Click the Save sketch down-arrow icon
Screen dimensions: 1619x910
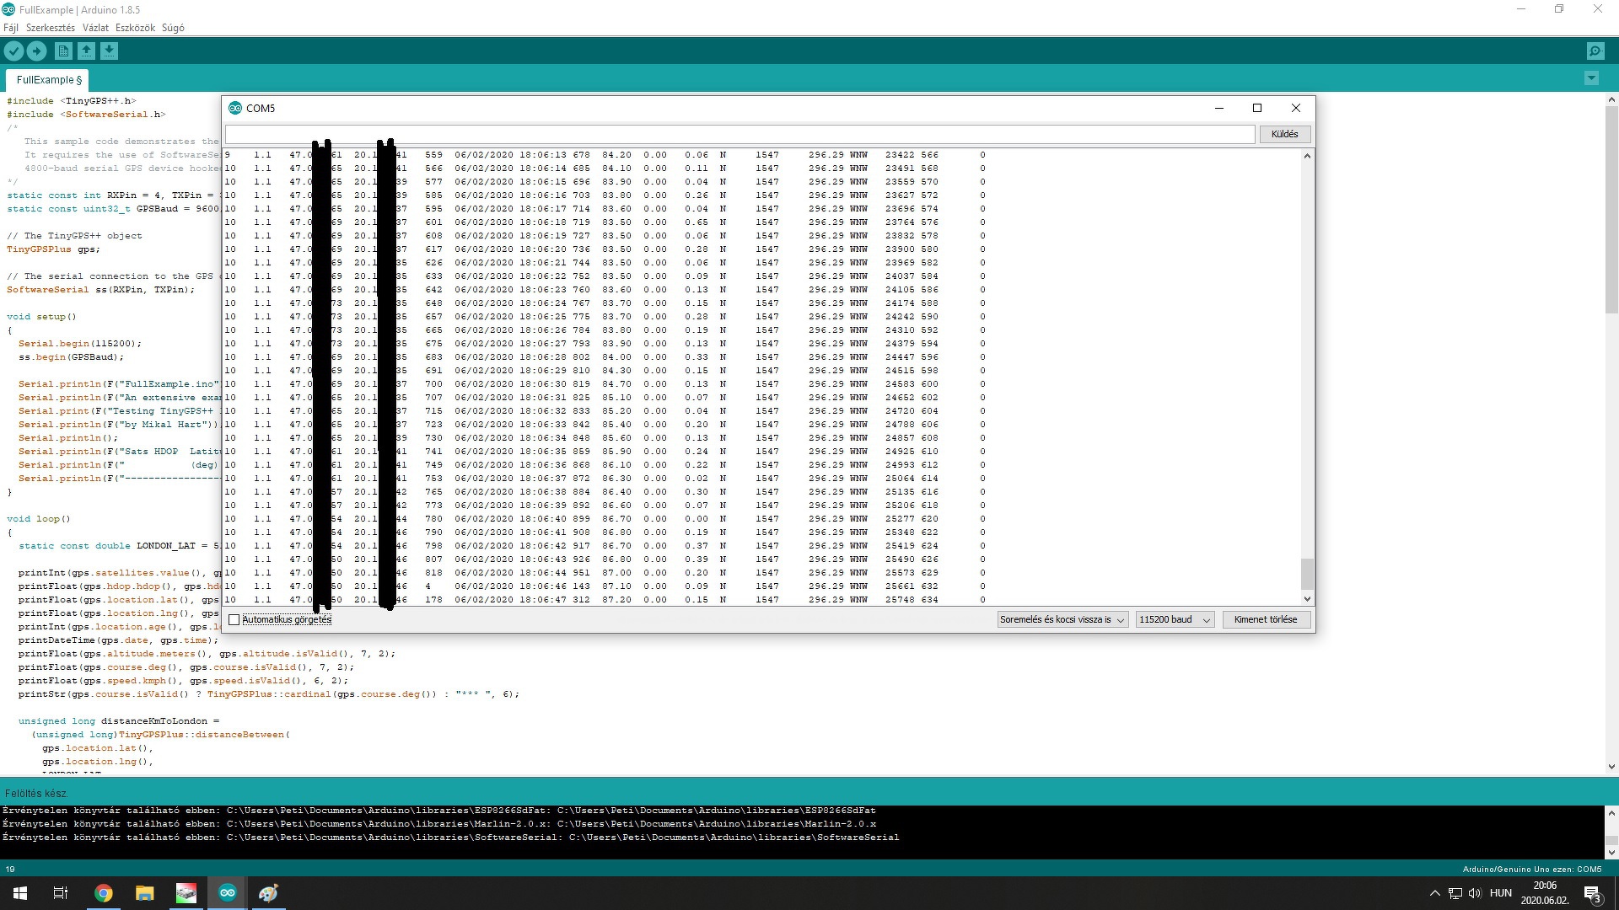pyautogui.click(x=109, y=51)
